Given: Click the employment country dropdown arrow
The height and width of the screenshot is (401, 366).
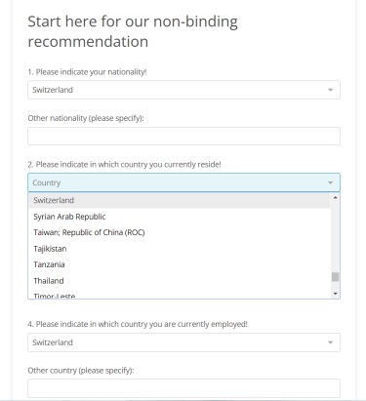Looking at the screenshot, I should point(330,342).
